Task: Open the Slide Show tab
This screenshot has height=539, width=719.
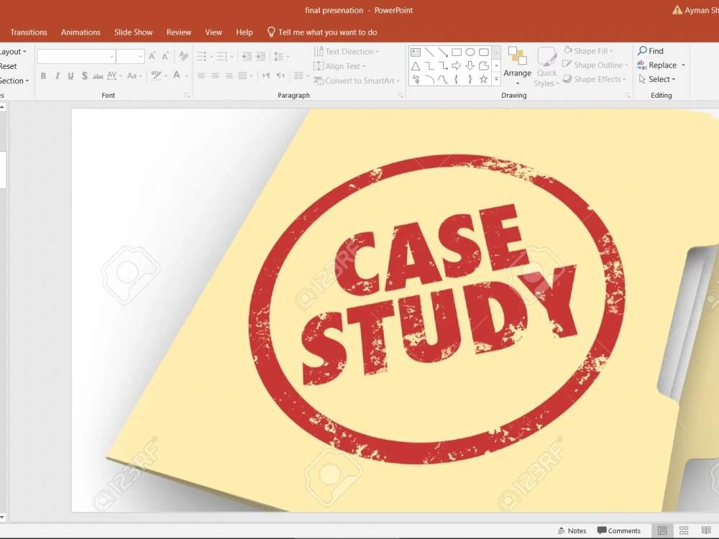Action: point(134,32)
